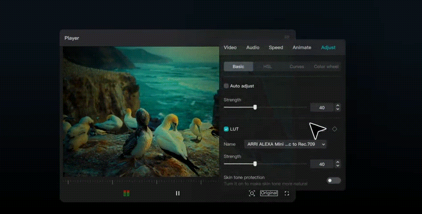Toggle Skin tone protection switch
Screen dimensions: 422x214
[x=334, y=181]
